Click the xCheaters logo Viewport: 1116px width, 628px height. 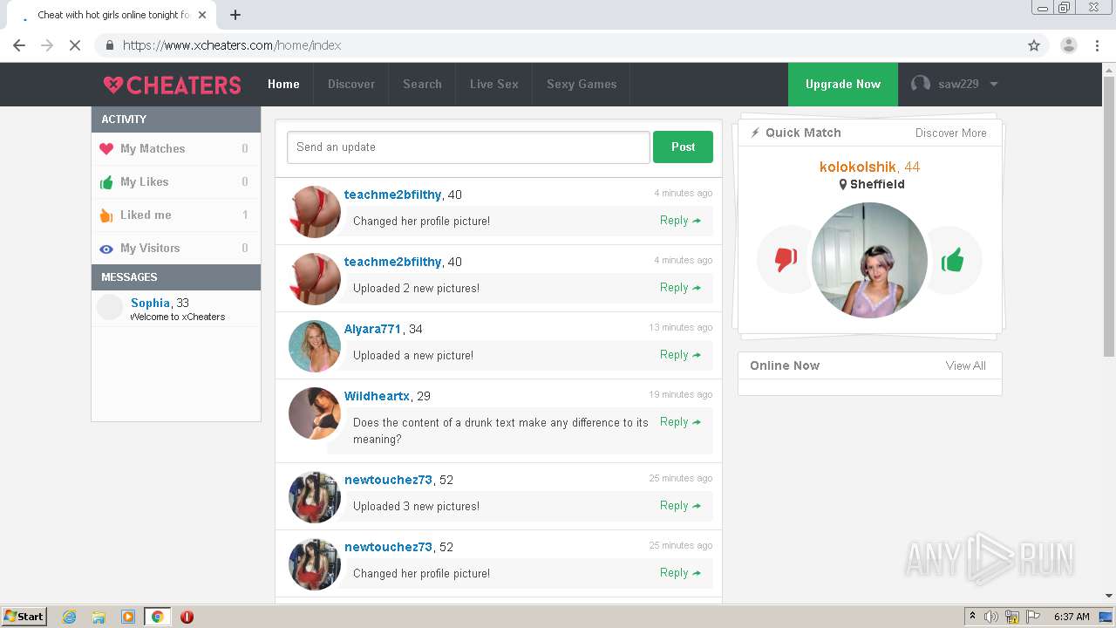pos(172,85)
